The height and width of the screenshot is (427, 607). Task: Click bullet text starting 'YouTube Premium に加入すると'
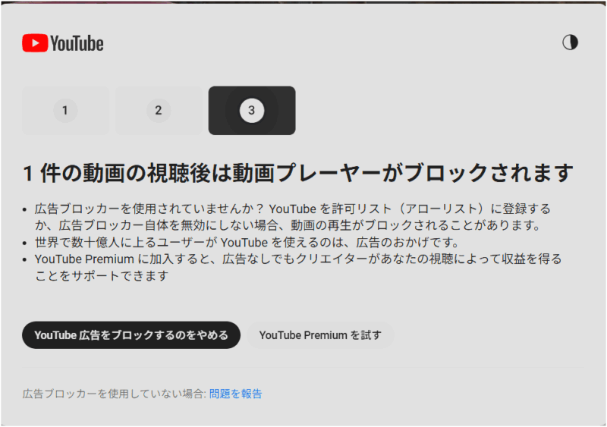pyautogui.click(x=298, y=267)
